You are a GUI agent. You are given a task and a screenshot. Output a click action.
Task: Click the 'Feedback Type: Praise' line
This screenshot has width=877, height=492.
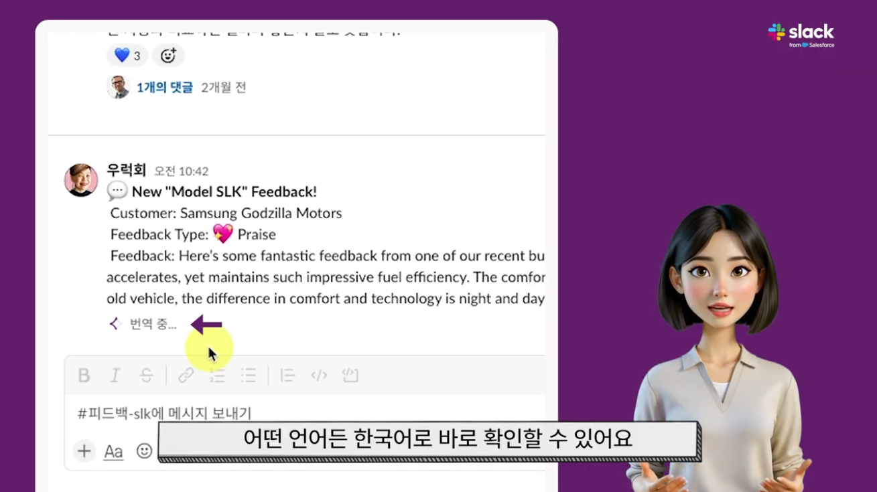[x=193, y=234]
